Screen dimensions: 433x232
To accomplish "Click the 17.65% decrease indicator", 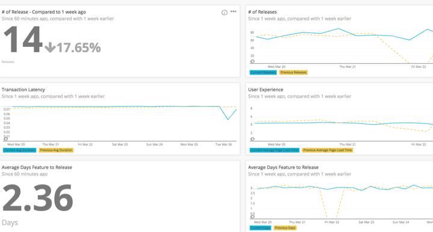I will tap(73, 47).
